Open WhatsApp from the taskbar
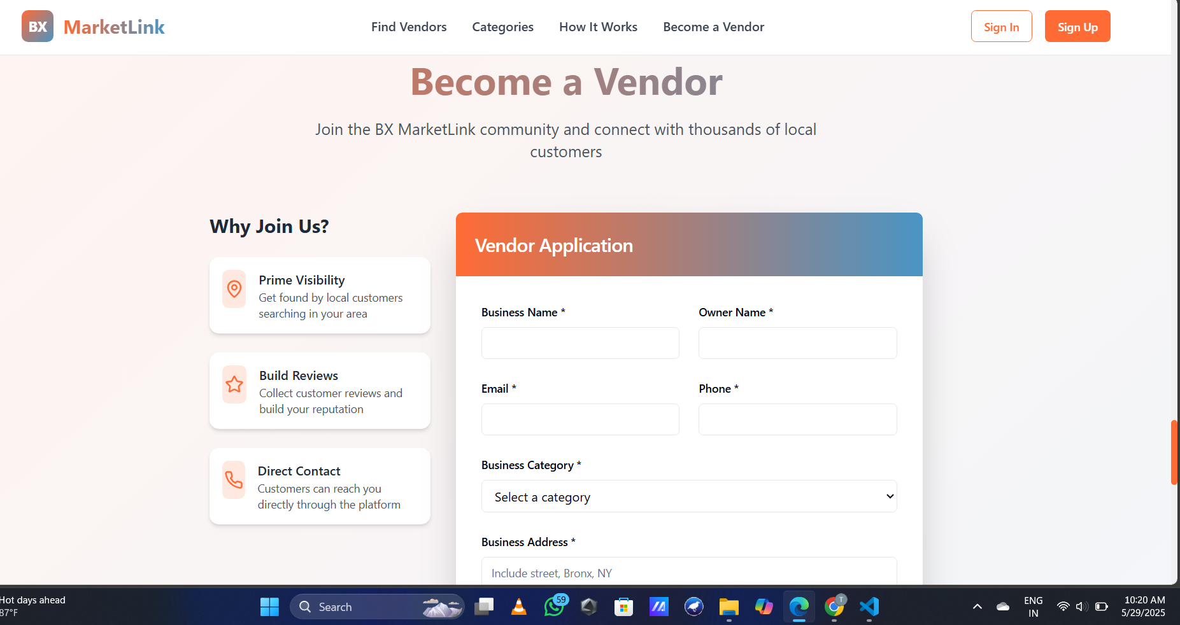Viewport: 1180px width, 625px height. [x=553, y=607]
